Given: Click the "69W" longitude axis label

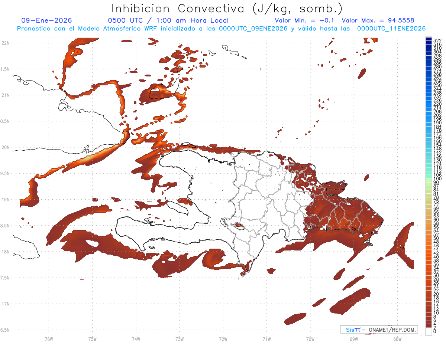Looking at the screenshot, I should (354, 339).
